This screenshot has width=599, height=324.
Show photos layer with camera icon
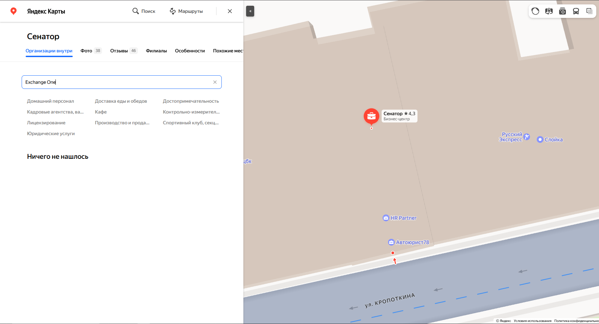pos(562,11)
